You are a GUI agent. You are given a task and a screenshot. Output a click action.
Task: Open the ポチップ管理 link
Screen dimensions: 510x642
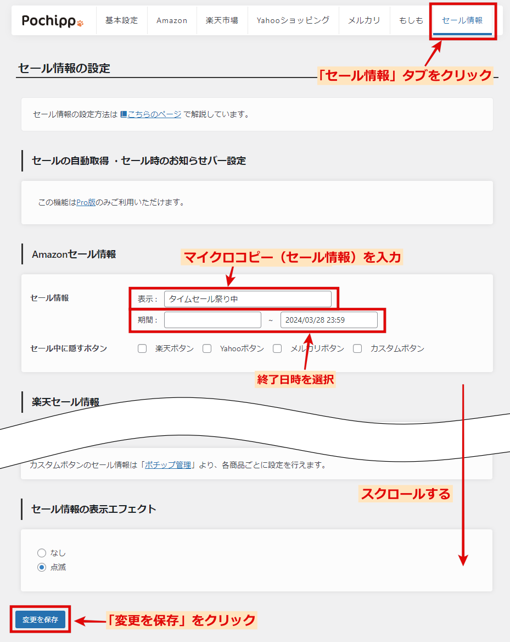coord(168,465)
